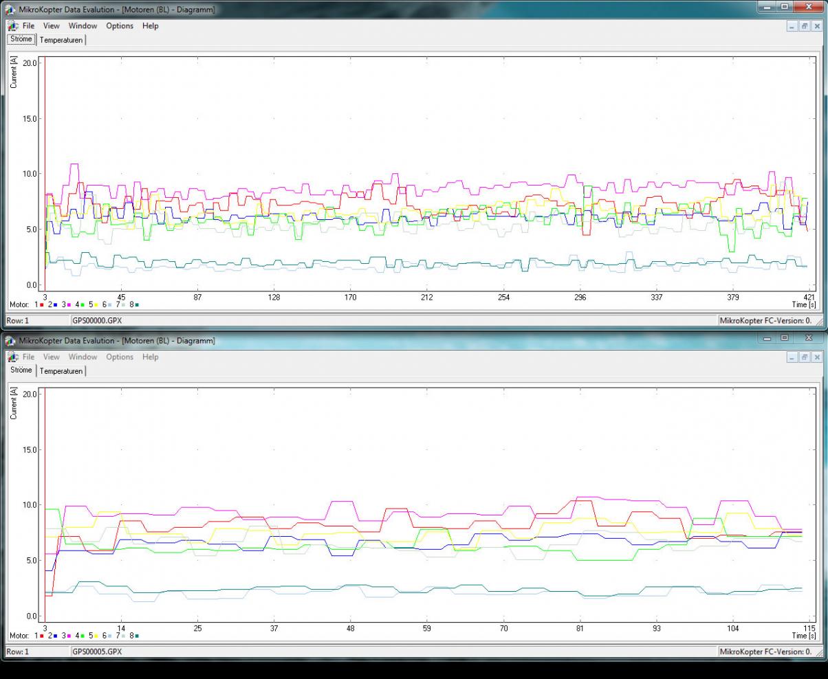Click the document icon beside upper File menu
The image size is (828, 679).
tap(12, 26)
